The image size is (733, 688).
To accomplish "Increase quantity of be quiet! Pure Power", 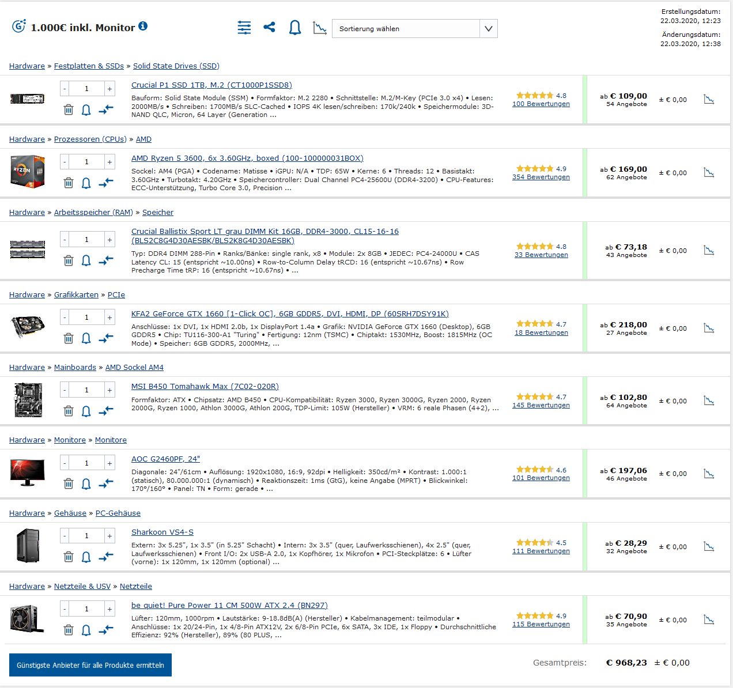I will tap(109, 609).
